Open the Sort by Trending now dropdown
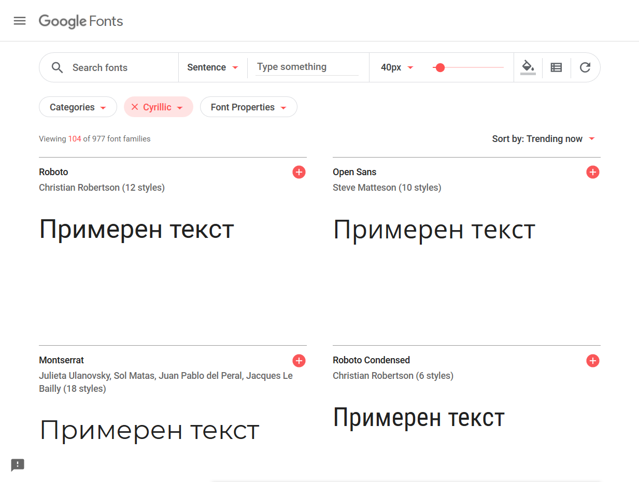Image resolution: width=639 pixels, height=482 pixels. (x=544, y=139)
